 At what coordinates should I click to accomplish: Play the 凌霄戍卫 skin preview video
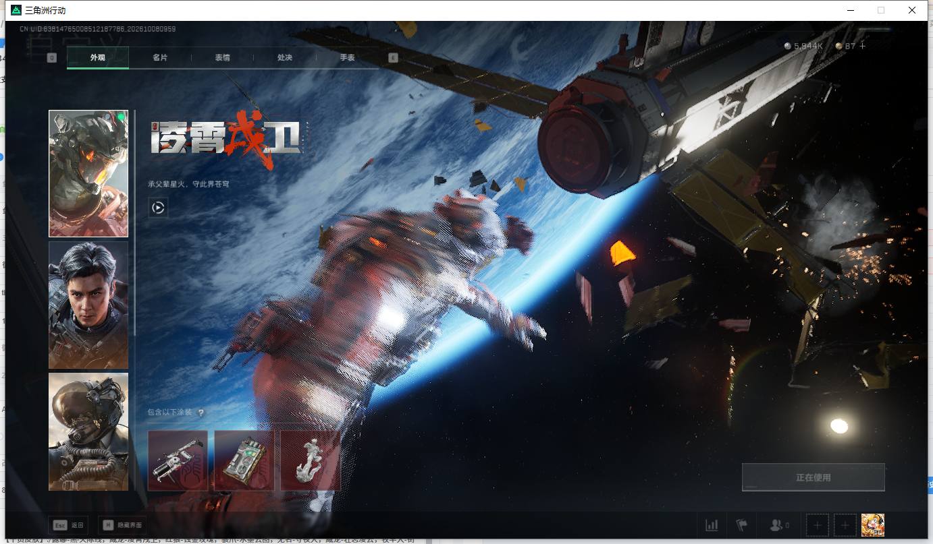(x=158, y=208)
